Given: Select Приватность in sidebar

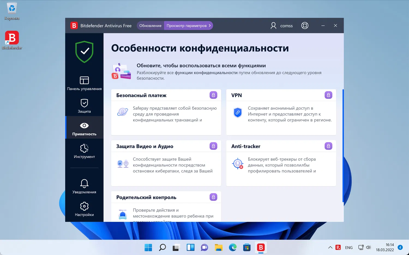Looking at the screenshot, I should point(84,127).
